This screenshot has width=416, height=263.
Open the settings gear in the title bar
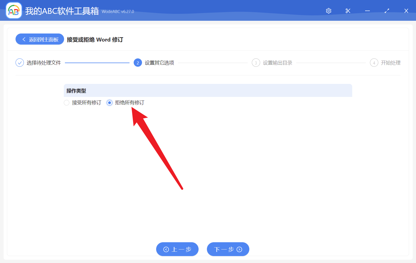click(328, 11)
